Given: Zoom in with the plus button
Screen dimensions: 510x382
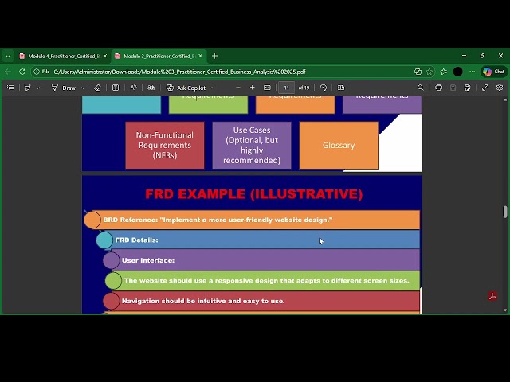Looking at the screenshot, I should 253,88.
